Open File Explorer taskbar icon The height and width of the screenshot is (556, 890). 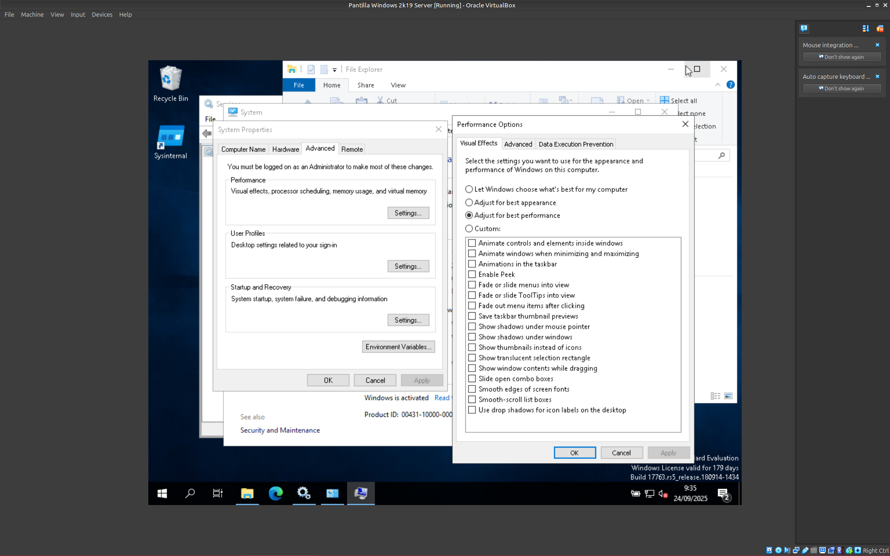247,493
